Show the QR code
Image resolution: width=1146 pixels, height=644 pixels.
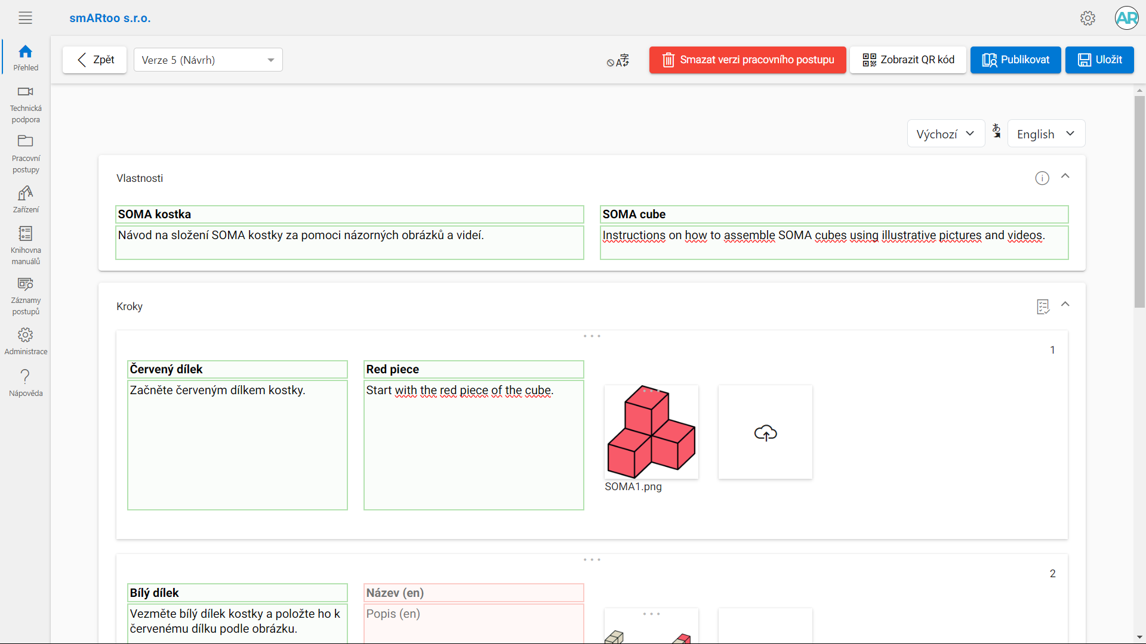click(x=908, y=60)
